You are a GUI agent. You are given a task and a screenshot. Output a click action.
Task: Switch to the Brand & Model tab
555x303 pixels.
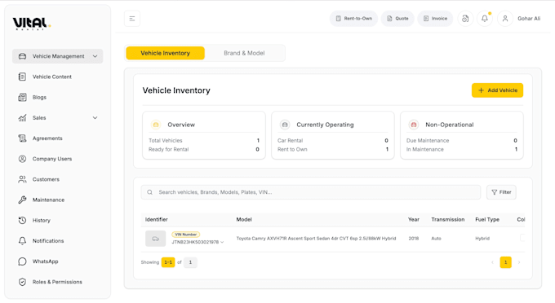click(x=244, y=53)
